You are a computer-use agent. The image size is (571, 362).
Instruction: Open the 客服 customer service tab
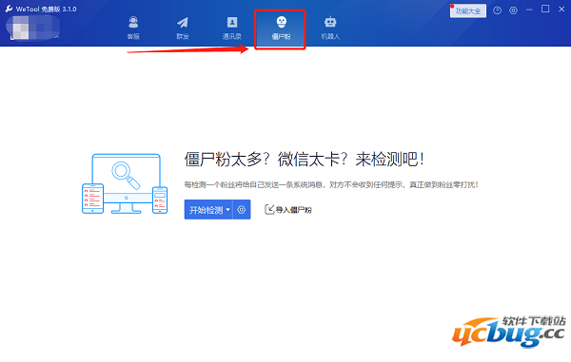pos(133,28)
